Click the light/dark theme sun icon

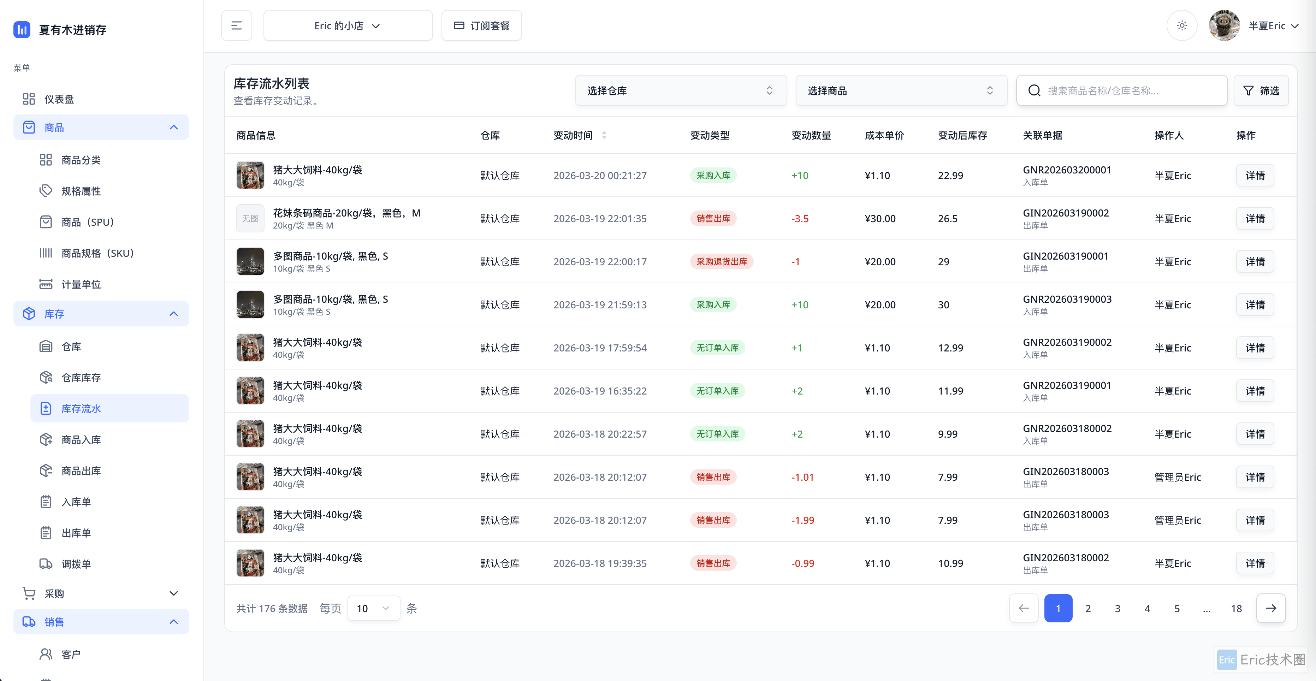(x=1182, y=25)
